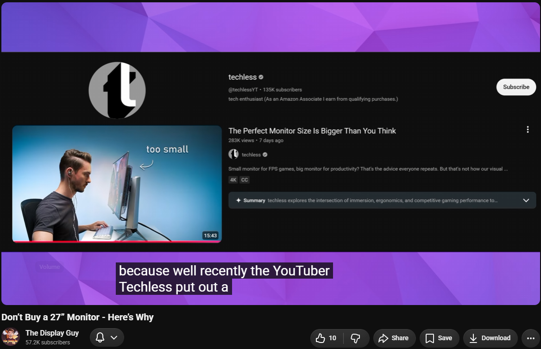Viewport: 541px width, 349px height.
Task: Click the 283K views text
Action: (241, 140)
